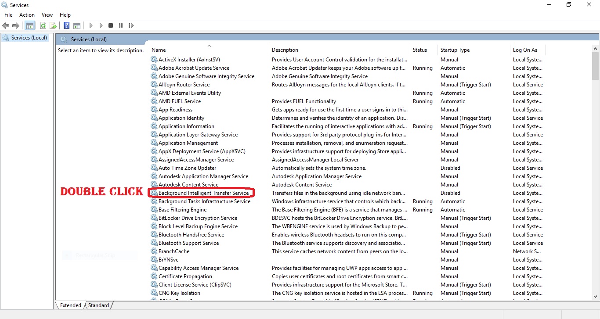Click the gear icon beside Certificate Propagation

154,276
